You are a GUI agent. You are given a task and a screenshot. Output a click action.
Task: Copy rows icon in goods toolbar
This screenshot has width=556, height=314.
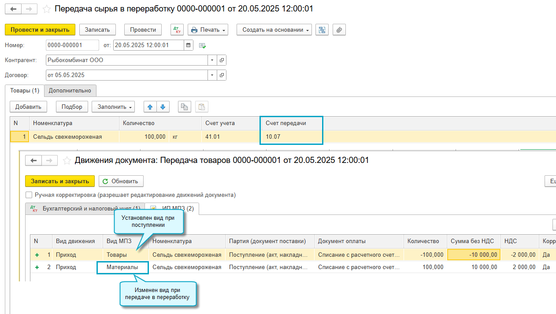(185, 107)
